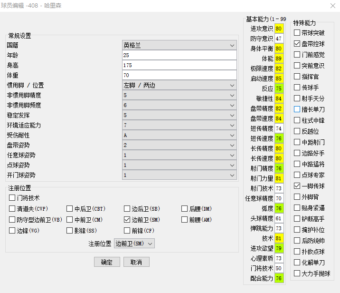Enable the 反越位 checkbox
Image resolution: width=340 pixels, height=293 pixels.
click(297, 131)
